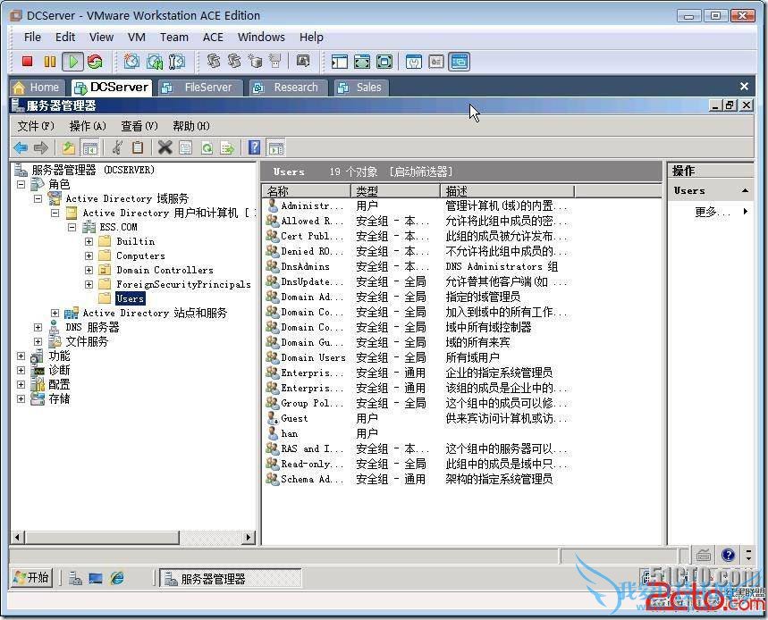Click tree pane horizontal scrollbar right arrow
The image size is (768, 620).
249,537
